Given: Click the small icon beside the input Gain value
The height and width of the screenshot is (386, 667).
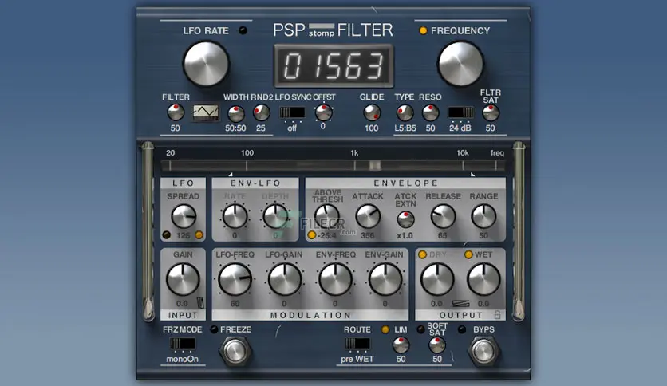Looking at the screenshot, I should 199,302.
